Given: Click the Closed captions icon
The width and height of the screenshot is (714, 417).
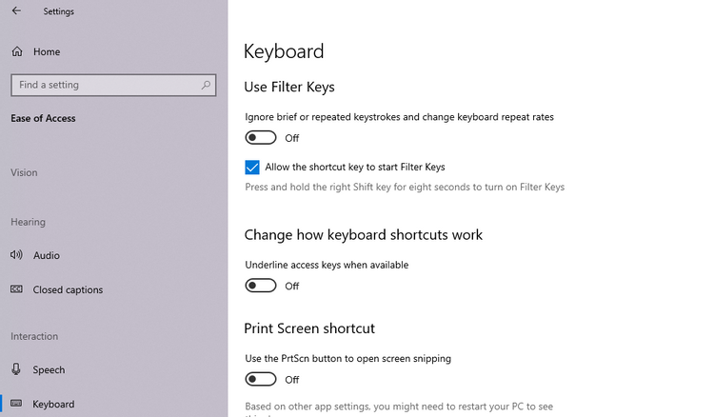Looking at the screenshot, I should click(17, 289).
